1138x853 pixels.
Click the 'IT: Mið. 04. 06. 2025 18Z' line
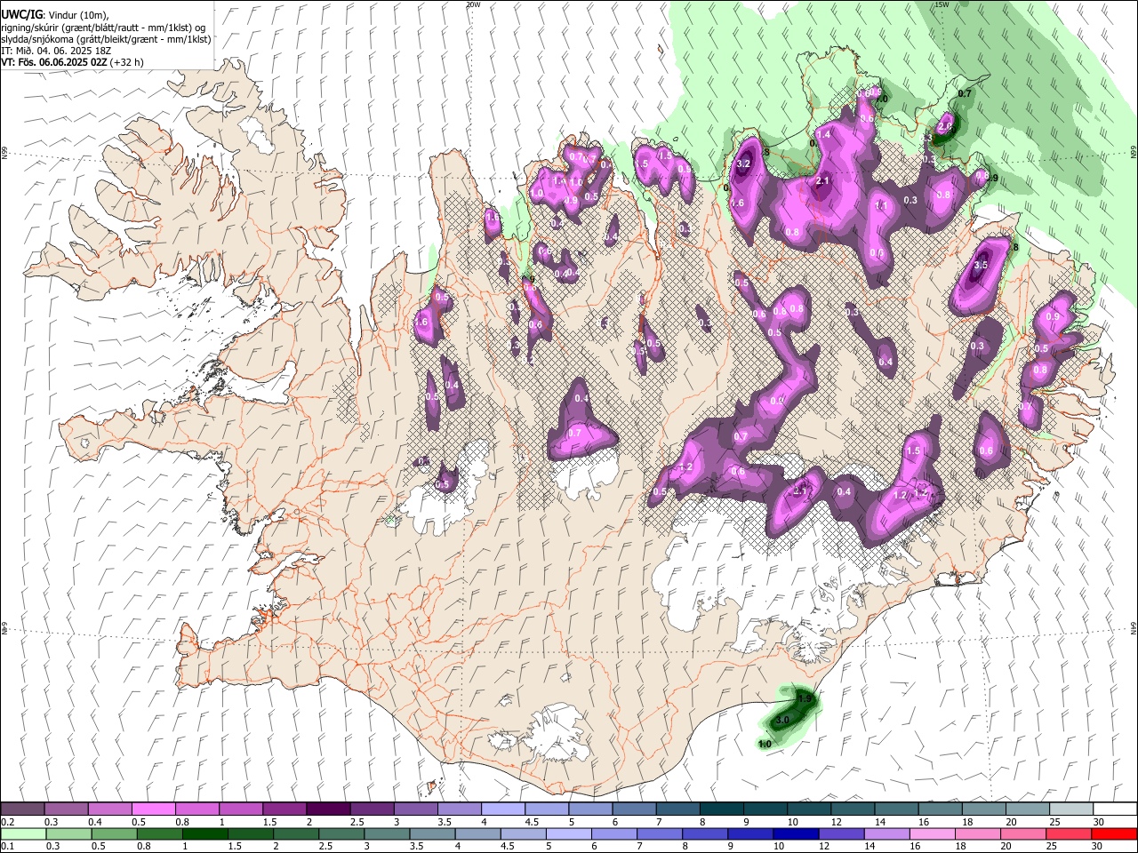pos(56,51)
